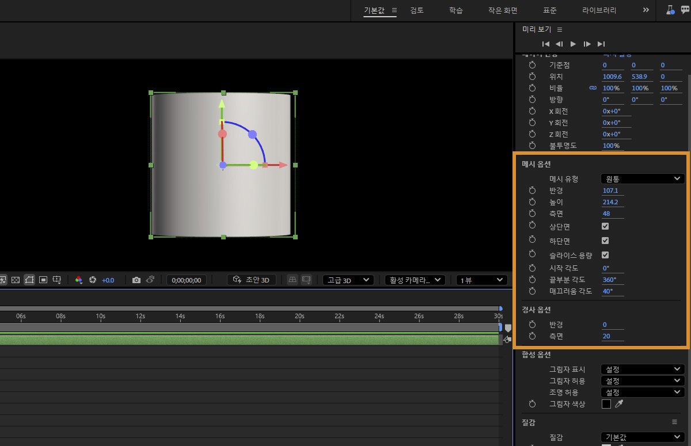Toggle mask and shape path visibility icon
This screenshot has width=691, height=446.
(29, 280)
